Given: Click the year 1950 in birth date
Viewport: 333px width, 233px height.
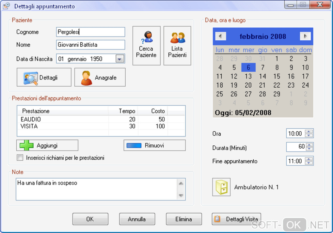Looking at the screenshot, I should point(96,59).
